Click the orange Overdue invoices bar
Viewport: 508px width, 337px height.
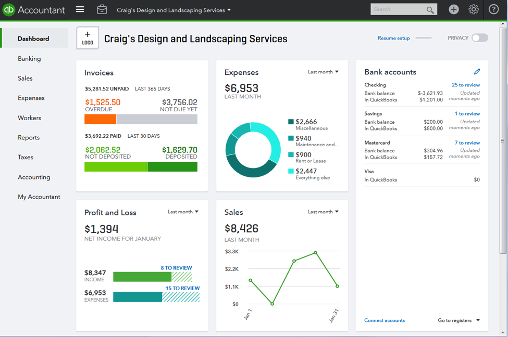point(100,119)
